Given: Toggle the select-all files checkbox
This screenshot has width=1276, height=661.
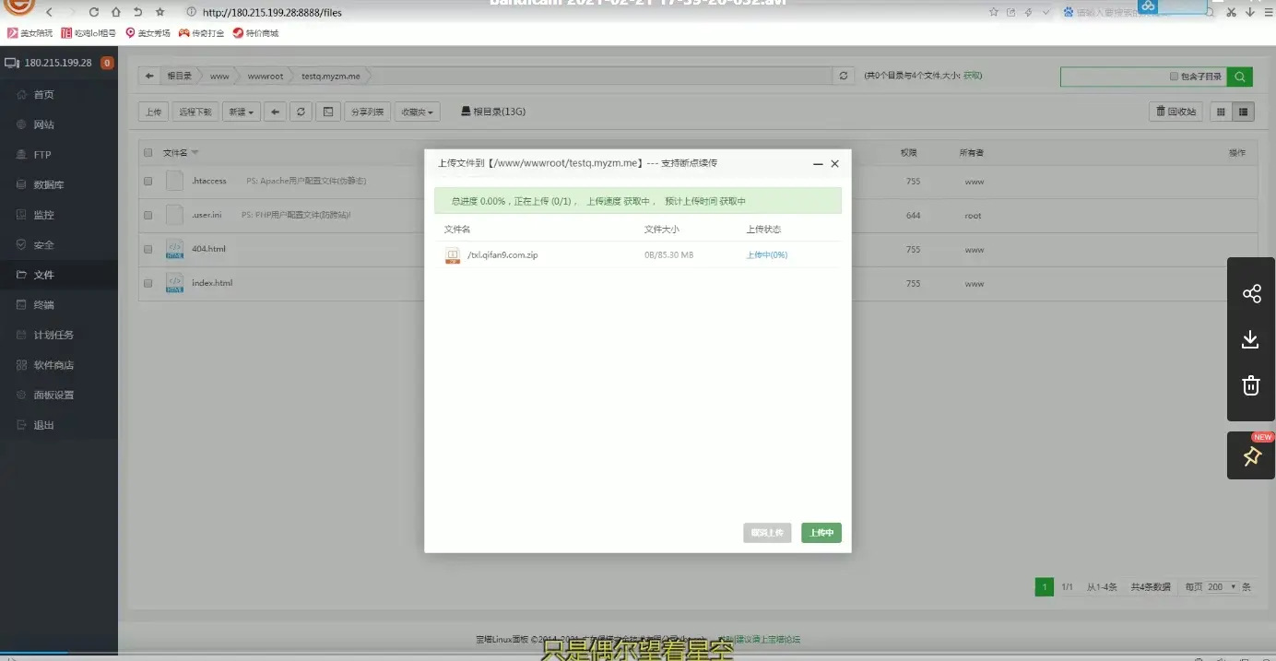Looking at the screenshot, I should click(148, 153).
